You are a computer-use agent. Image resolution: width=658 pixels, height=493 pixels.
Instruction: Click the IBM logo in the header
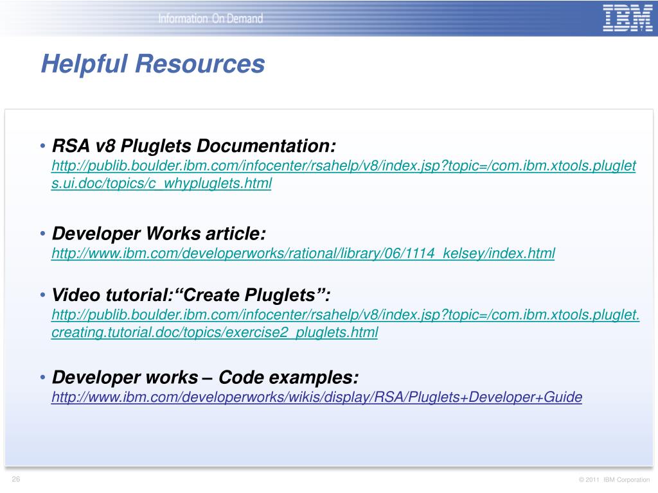[x=627, y=18]
